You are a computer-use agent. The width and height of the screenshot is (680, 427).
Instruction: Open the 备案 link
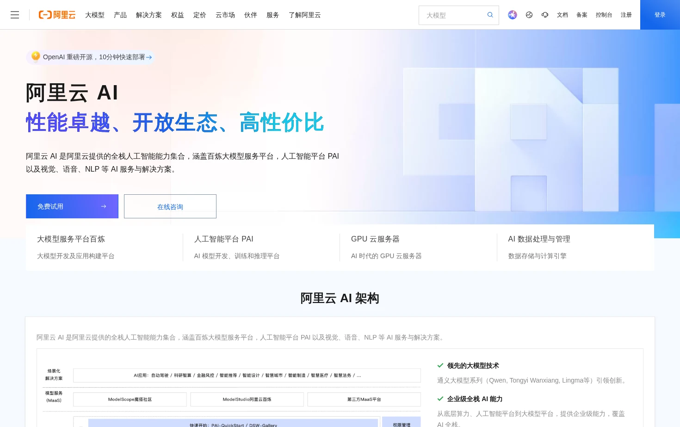tap(582, 15)
